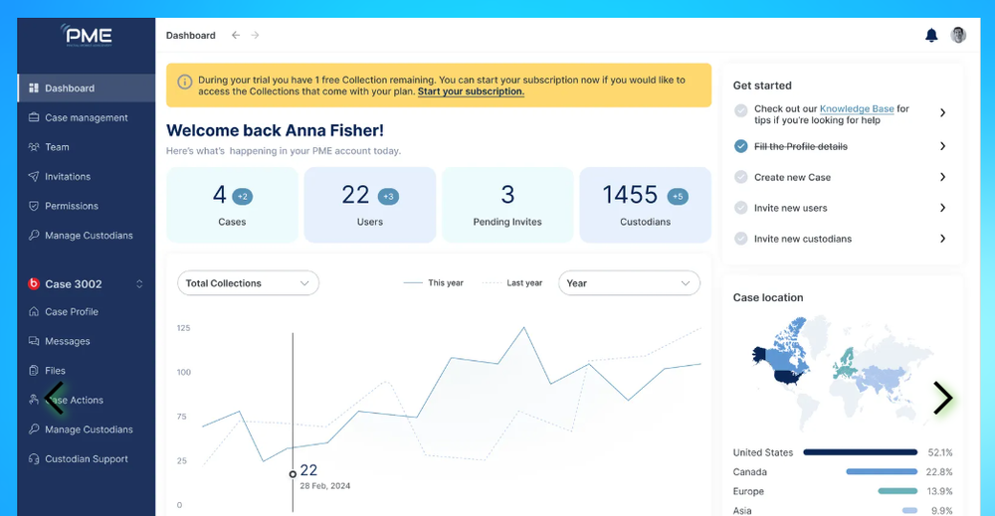Go back with the left arrow beside Dashboard
Image resolution: width=995 pixels, height=516 pixels.
pos(236,35)
